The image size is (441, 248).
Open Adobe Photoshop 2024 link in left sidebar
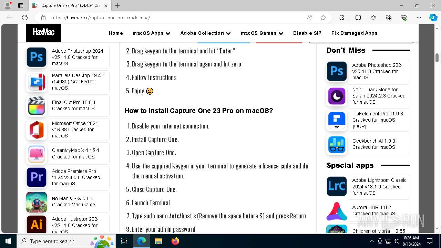click(x=78, y=57)
